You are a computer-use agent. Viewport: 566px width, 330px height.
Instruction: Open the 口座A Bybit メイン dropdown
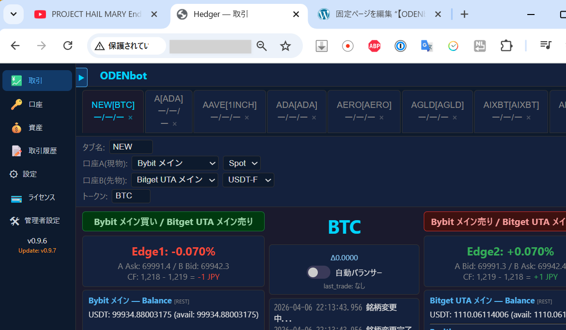coord(175,164)
